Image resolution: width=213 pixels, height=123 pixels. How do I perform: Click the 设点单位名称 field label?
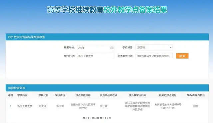(x=125, y=56)
